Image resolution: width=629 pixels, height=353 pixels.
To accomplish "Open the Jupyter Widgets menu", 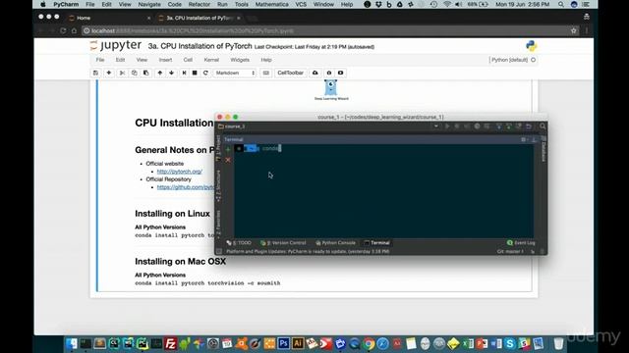I will click(240, 60).
